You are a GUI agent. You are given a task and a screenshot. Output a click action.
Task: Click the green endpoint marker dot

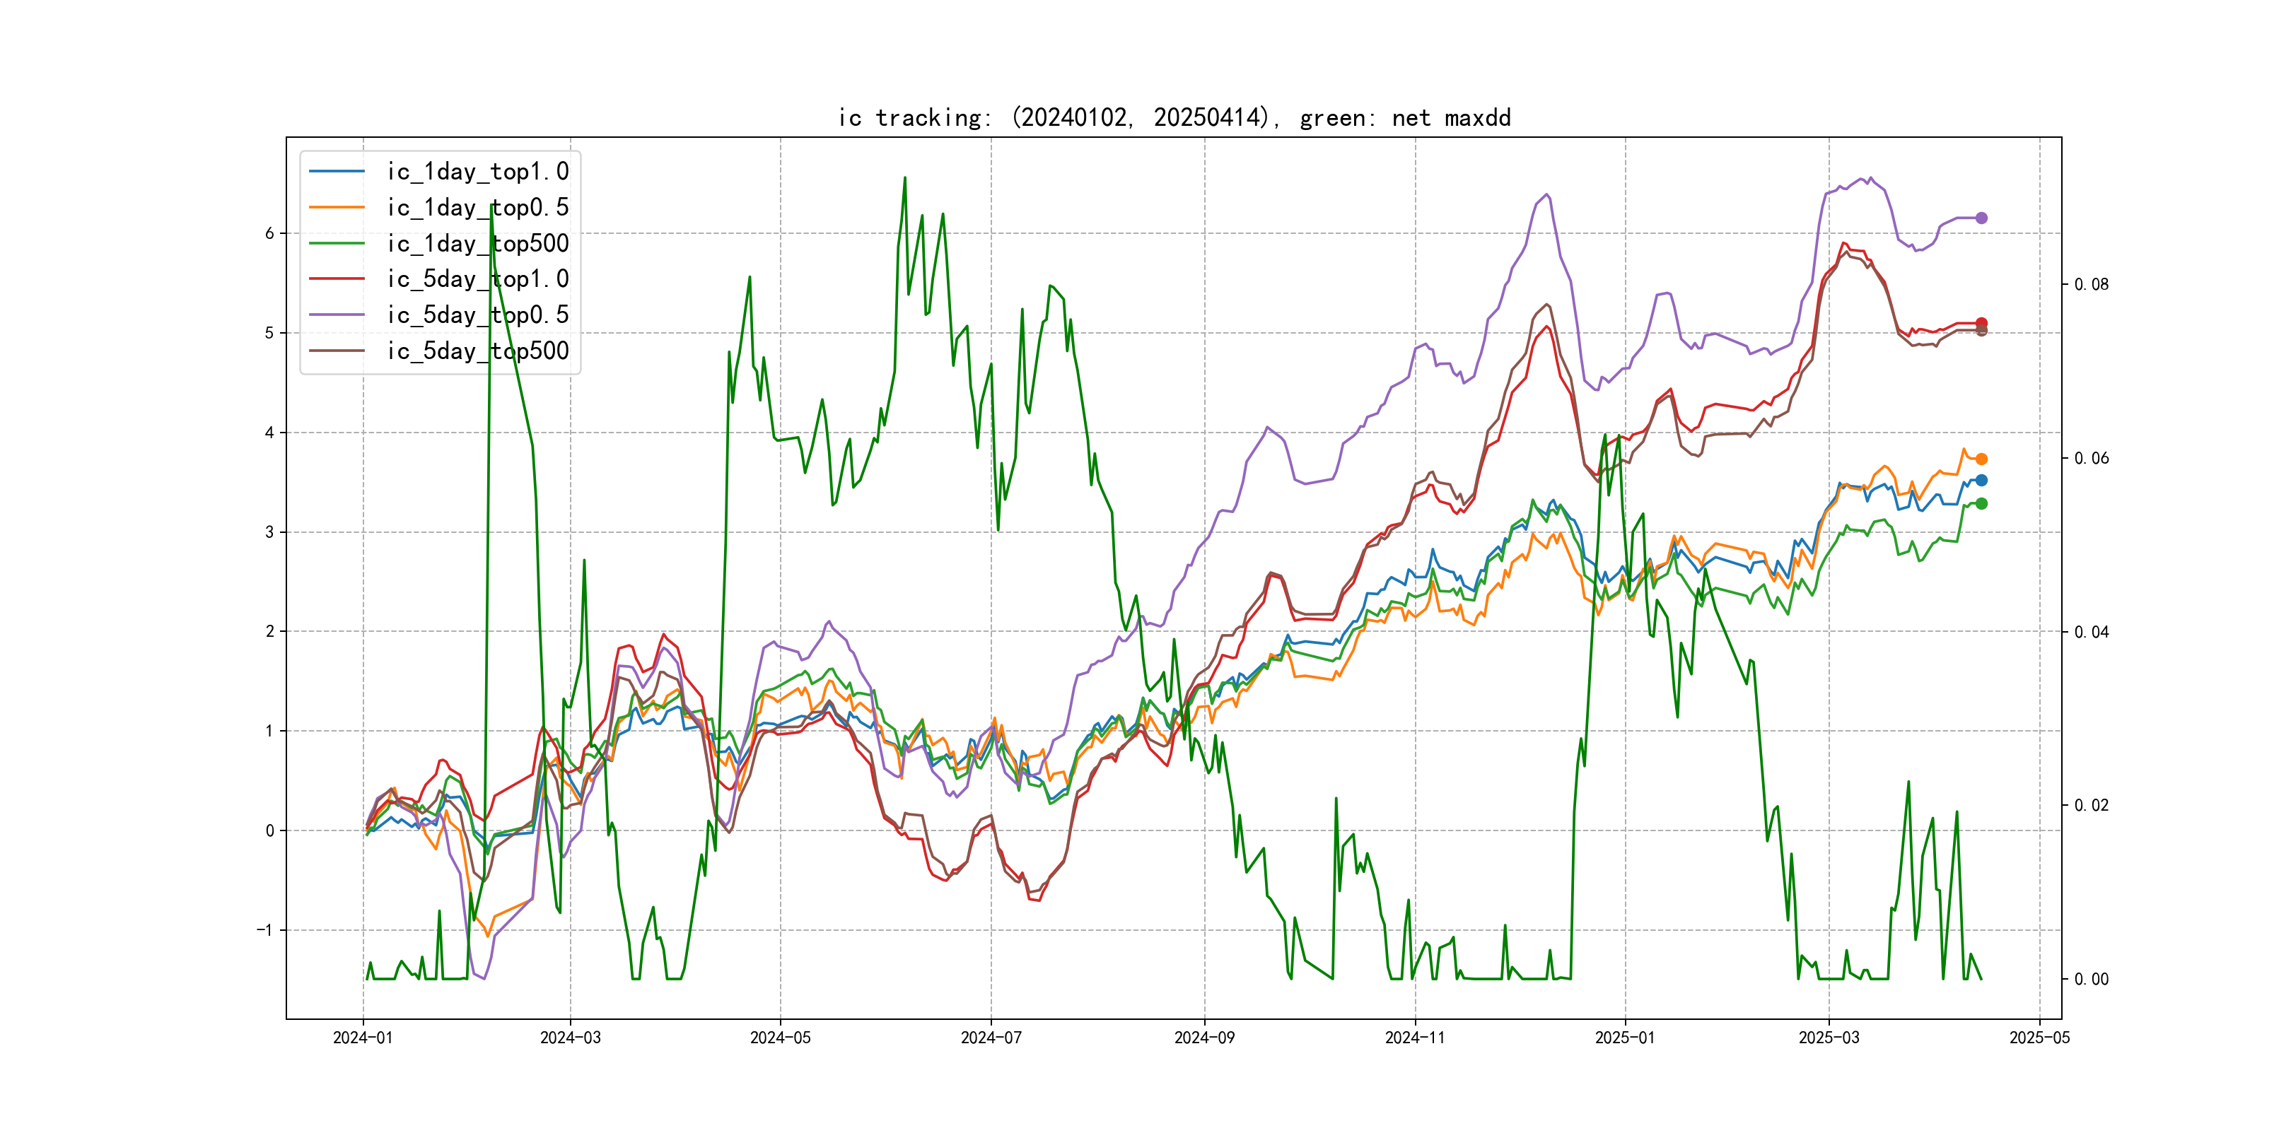(x=1981, y=504)
